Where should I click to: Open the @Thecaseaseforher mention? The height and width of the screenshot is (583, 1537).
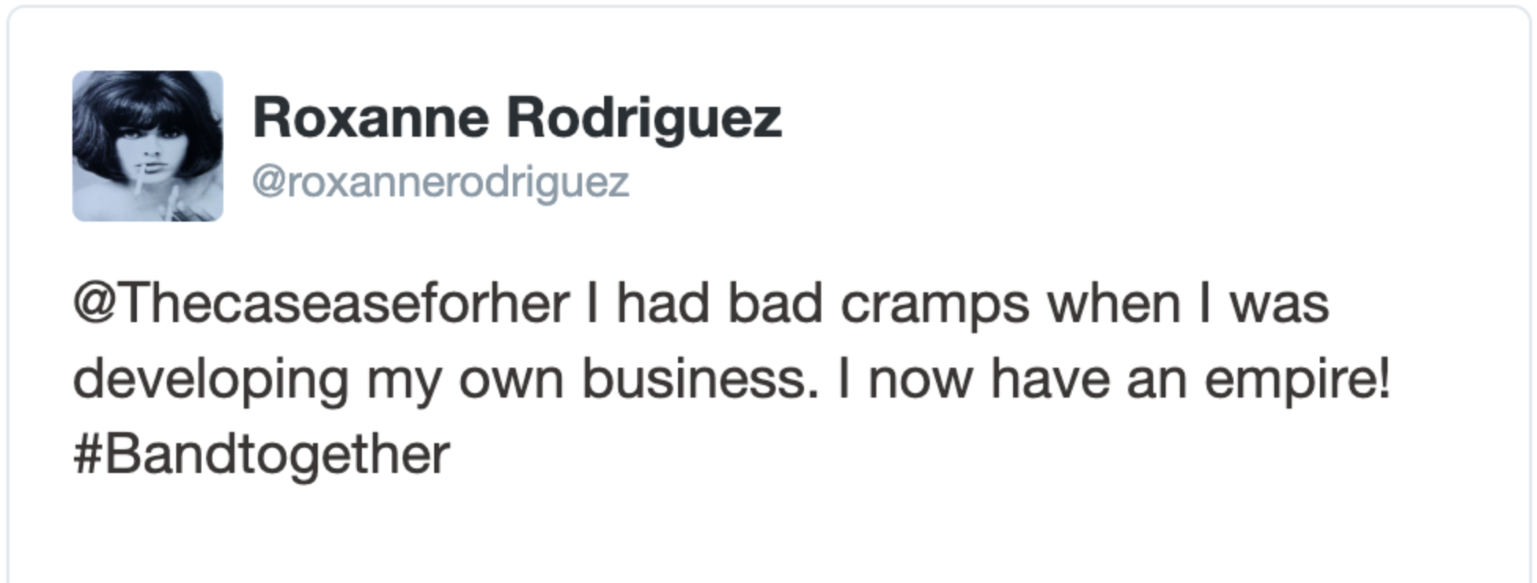[x=321, y=303]
